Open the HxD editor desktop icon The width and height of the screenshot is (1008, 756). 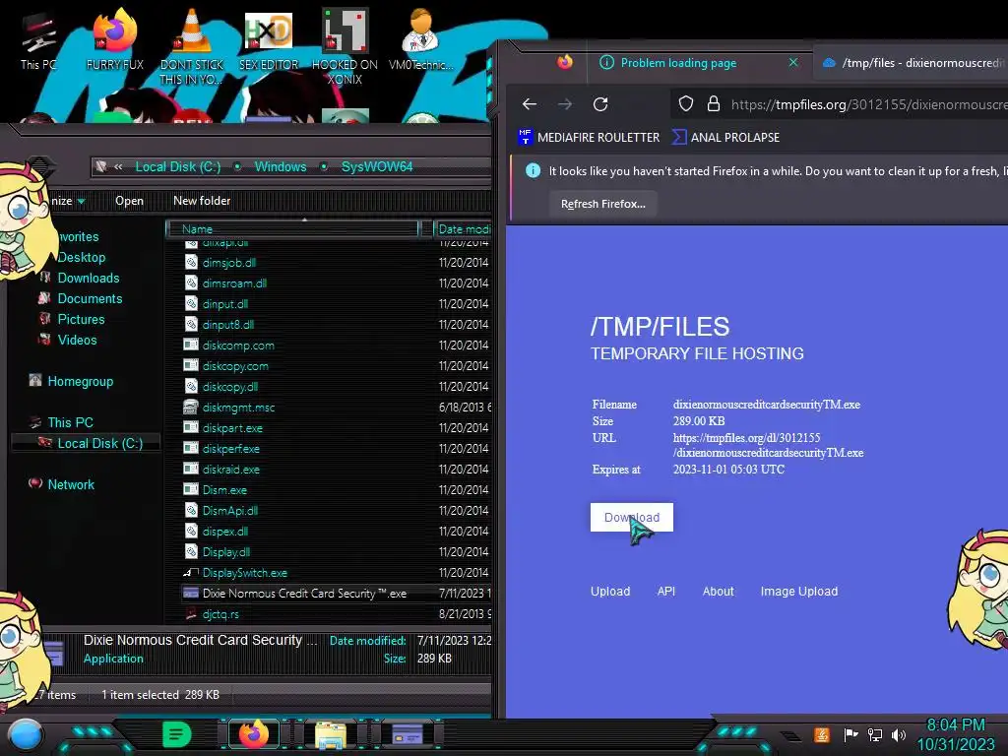coord(268,39)
